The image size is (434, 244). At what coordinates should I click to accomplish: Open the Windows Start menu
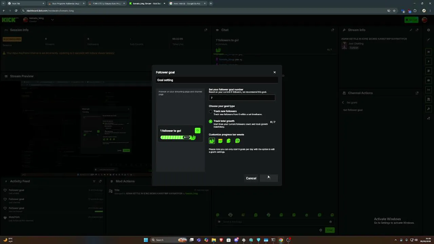(146, 240)
